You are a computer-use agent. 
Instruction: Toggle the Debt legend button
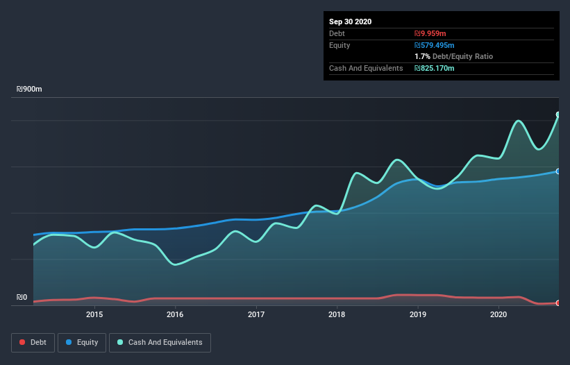tap(33, 343)
